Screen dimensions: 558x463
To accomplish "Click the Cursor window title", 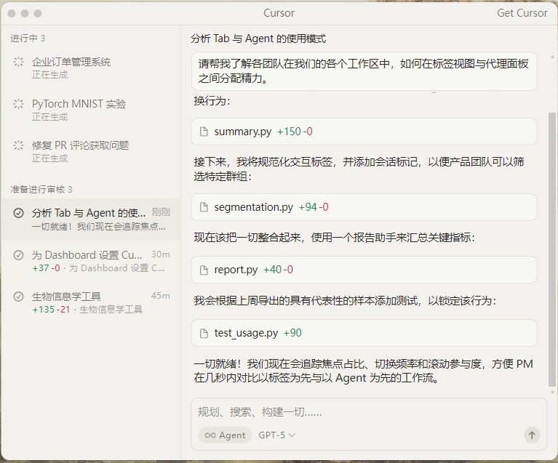I will click(279, 13).
